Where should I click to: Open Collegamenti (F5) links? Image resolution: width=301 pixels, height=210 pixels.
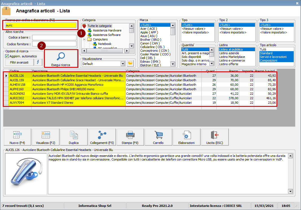(x=102, y=137)
